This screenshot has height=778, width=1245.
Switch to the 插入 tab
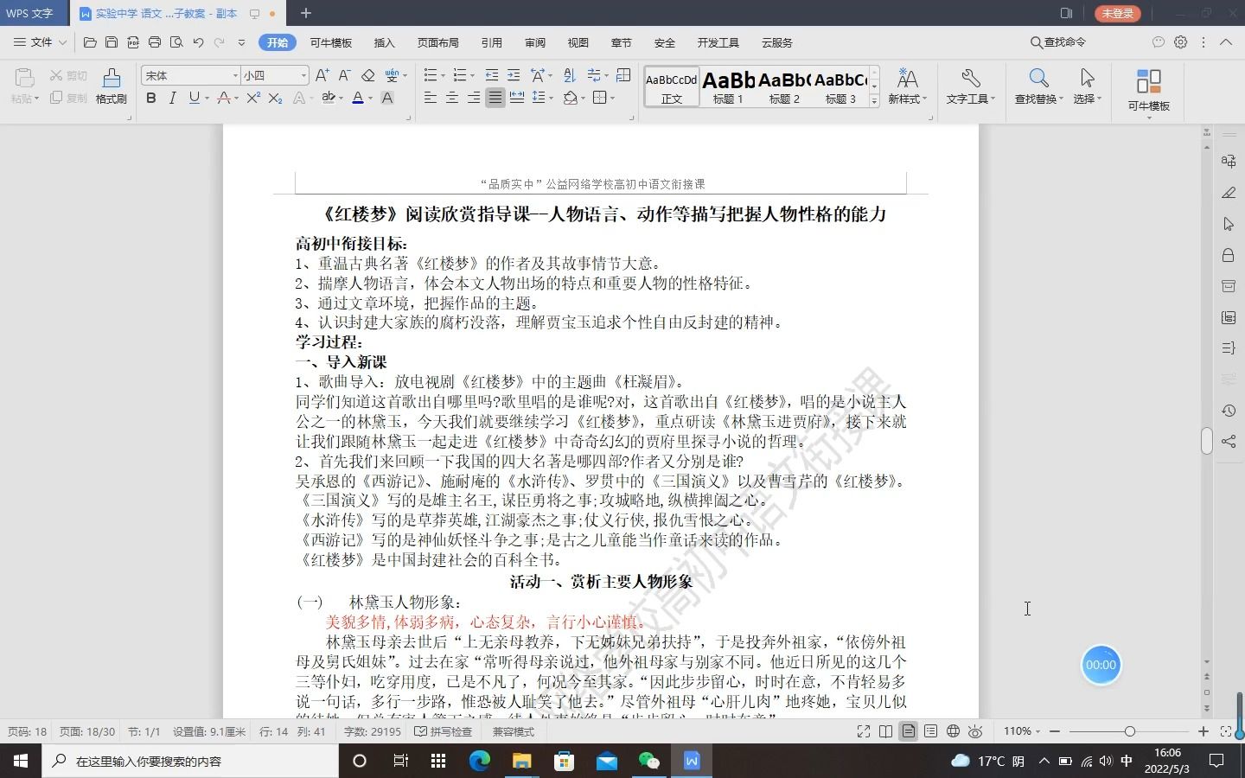(384, 42)
